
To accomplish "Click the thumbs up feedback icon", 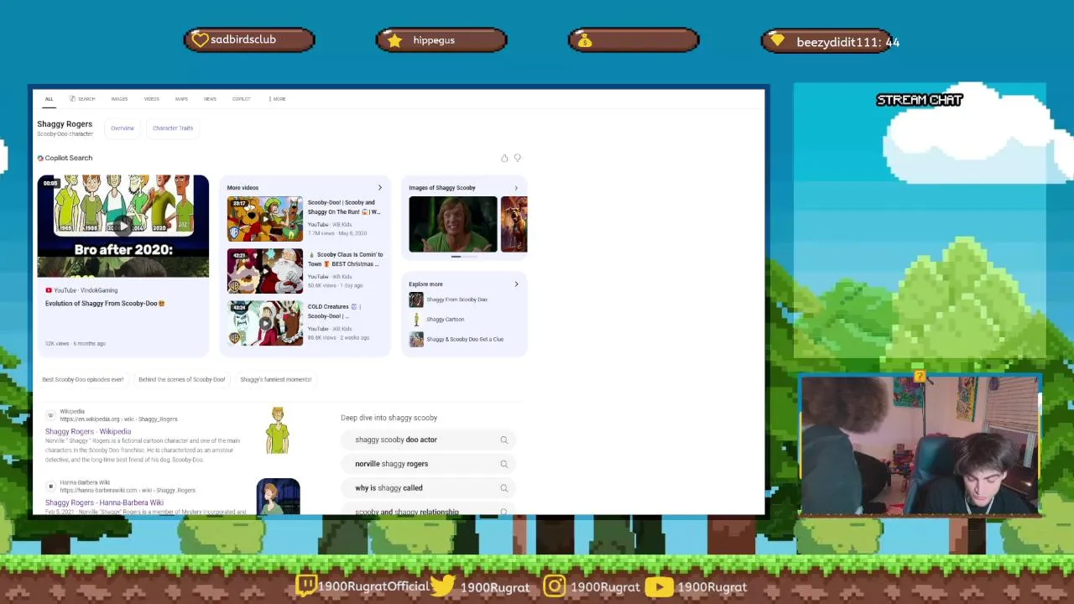I will click(504, 158).
